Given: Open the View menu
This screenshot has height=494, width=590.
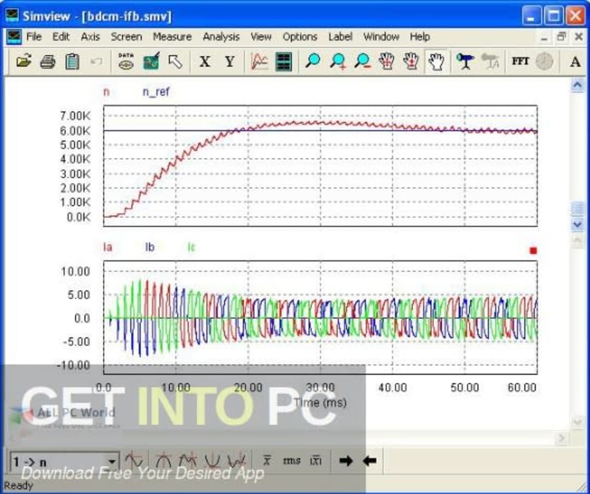Looking at the screenshot, I should [x=261, y=37].
